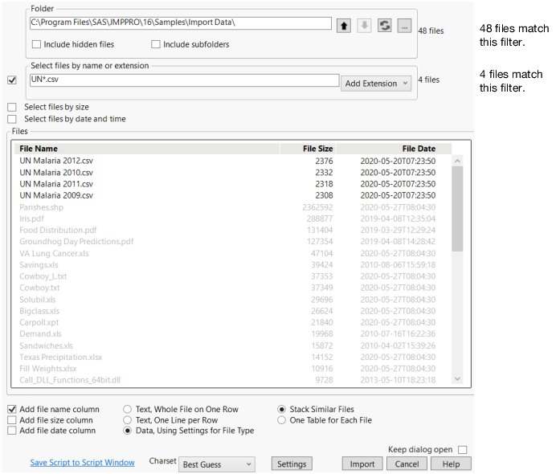Screen dimensions: 560x474
Task: Click the file list scrollbar thumb
Action: (x=457, y=209)
